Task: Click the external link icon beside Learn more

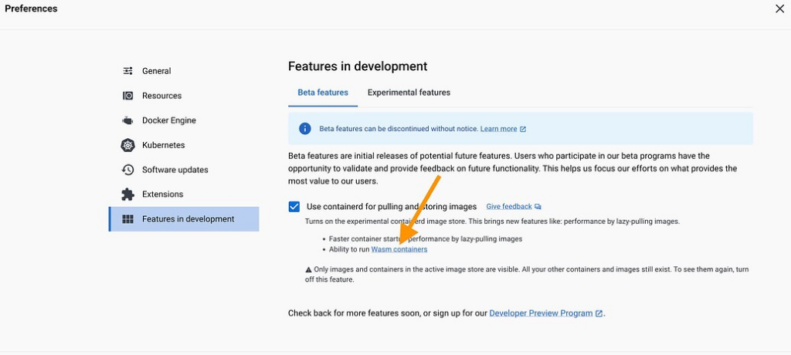Action: [x=523, y=129]
